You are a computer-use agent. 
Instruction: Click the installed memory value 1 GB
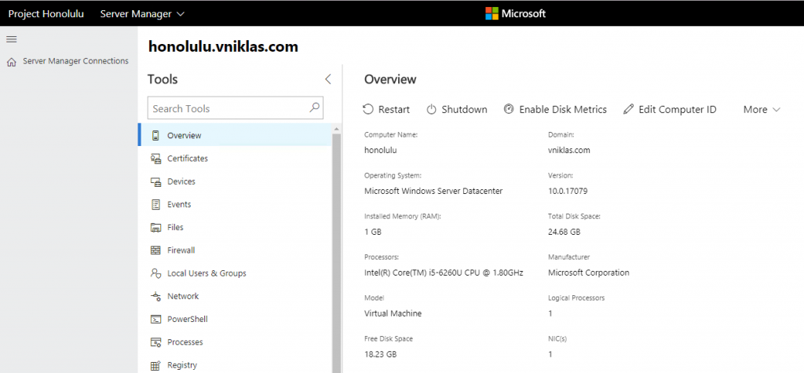[x=373, y=232]
